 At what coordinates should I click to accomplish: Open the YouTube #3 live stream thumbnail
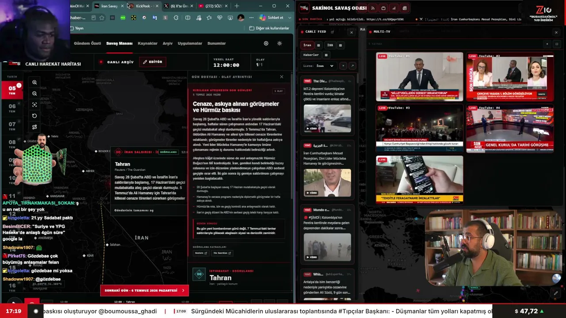pyautogui.click(x=420, y=128)
